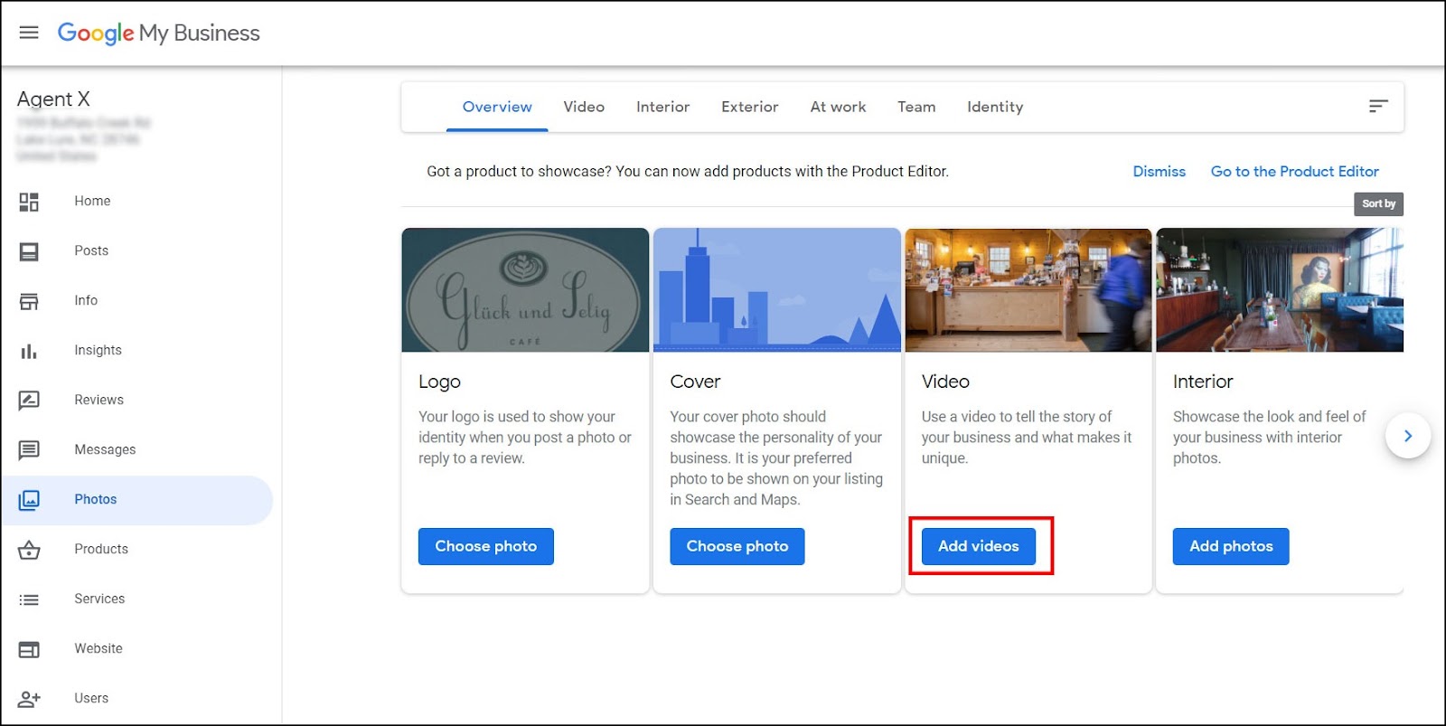Open the Glück und Selig logo thumbnail
This screenshot has height=726, width=1446.
pos(525,289)
